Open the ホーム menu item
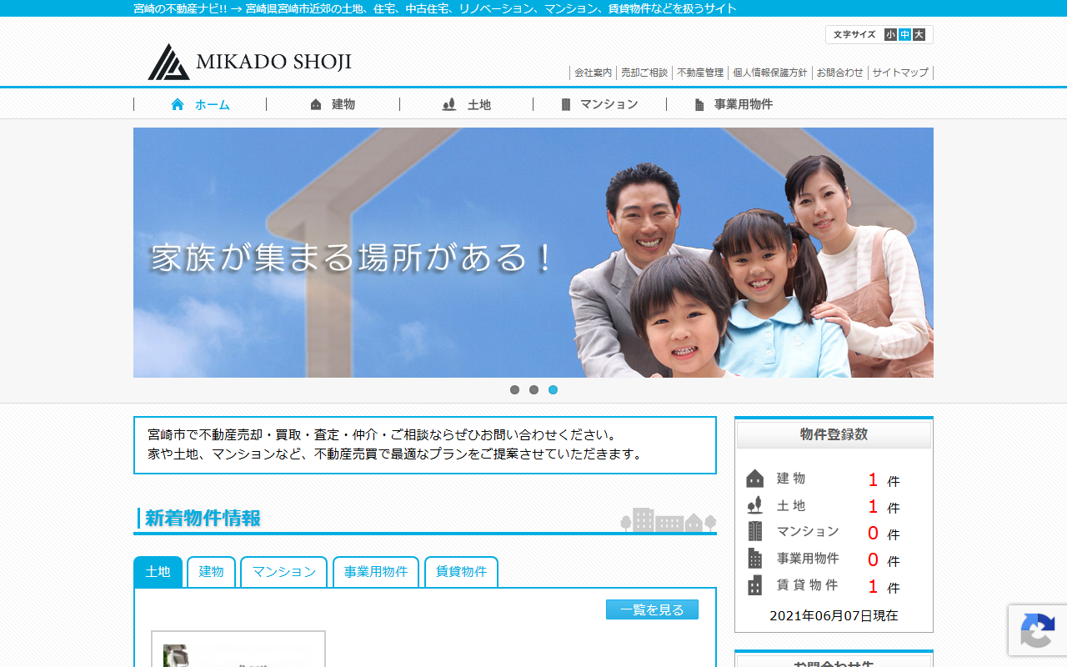Screen dimensions: 1067x667 coord(200,104)
